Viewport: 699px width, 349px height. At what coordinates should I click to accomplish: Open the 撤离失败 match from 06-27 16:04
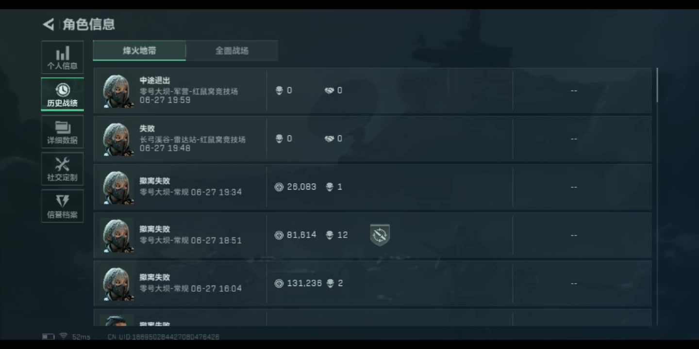(372, 283)
